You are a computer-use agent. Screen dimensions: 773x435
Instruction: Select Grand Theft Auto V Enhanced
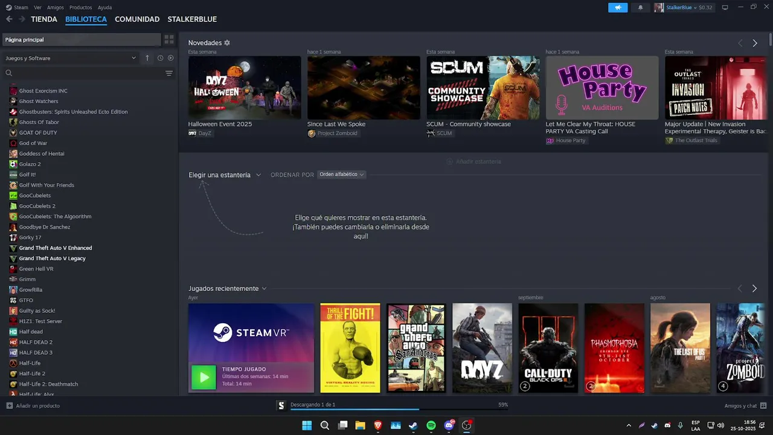[56, 248]
